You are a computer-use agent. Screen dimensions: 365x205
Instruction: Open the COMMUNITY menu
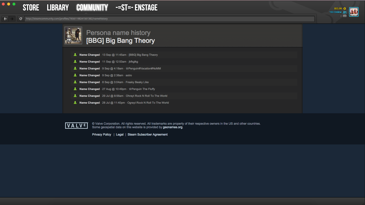(92, 8)
